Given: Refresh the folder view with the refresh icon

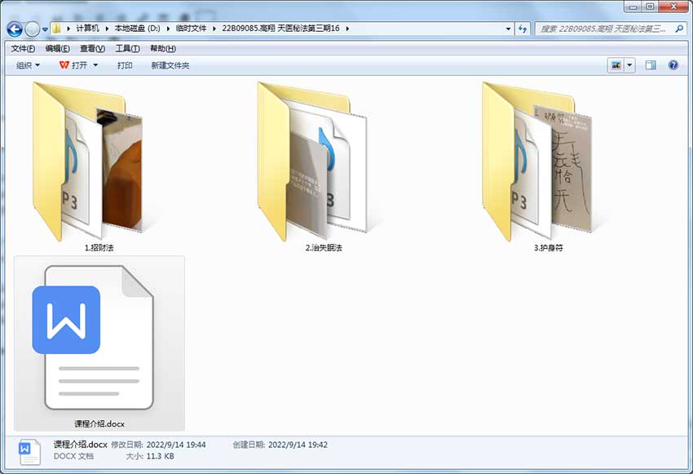Looking at the screenshot, I should coord(523,29).
